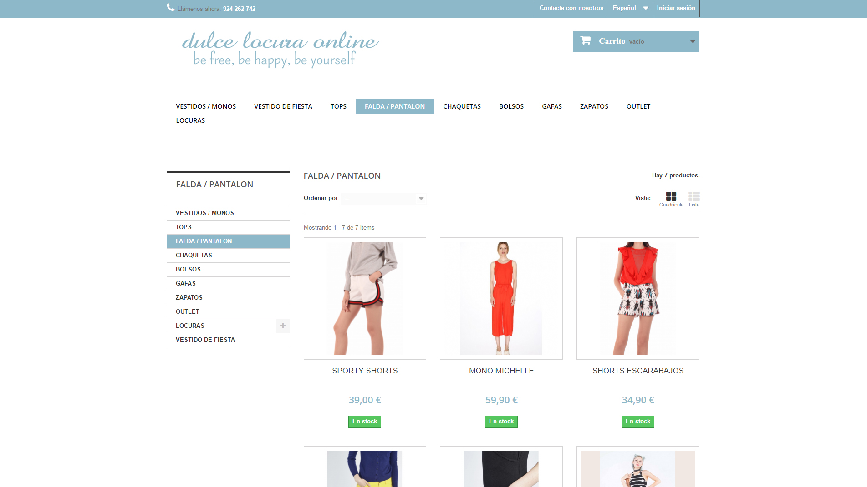Click the phone icon in top bar
Screen dimensions: 867x487
(x=171, y=8)
